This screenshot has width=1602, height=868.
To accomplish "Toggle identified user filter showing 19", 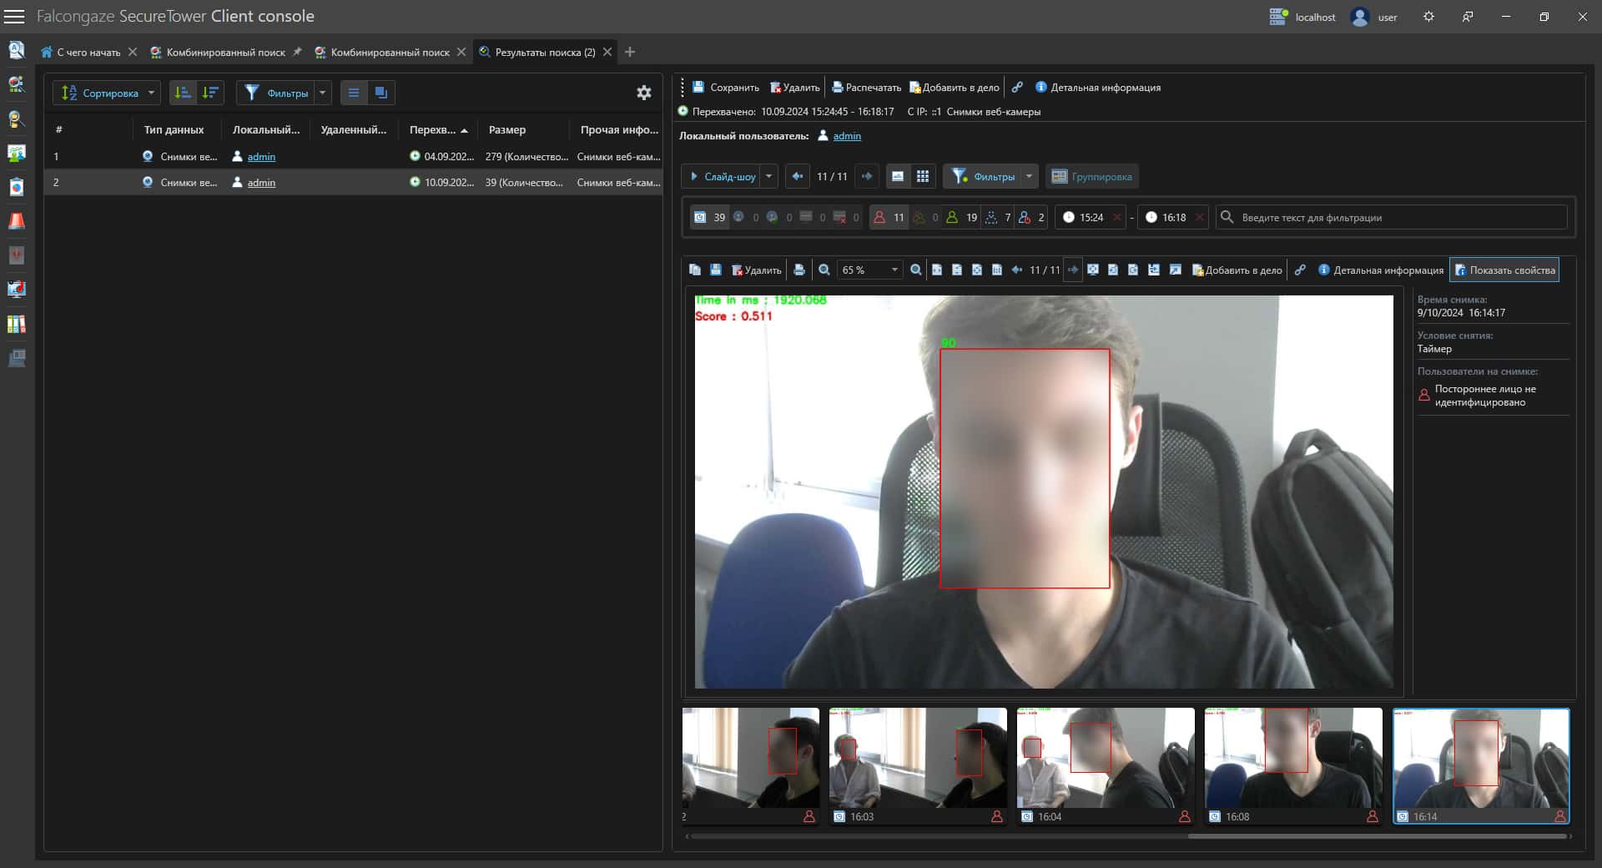I will [x=960, y=217].
